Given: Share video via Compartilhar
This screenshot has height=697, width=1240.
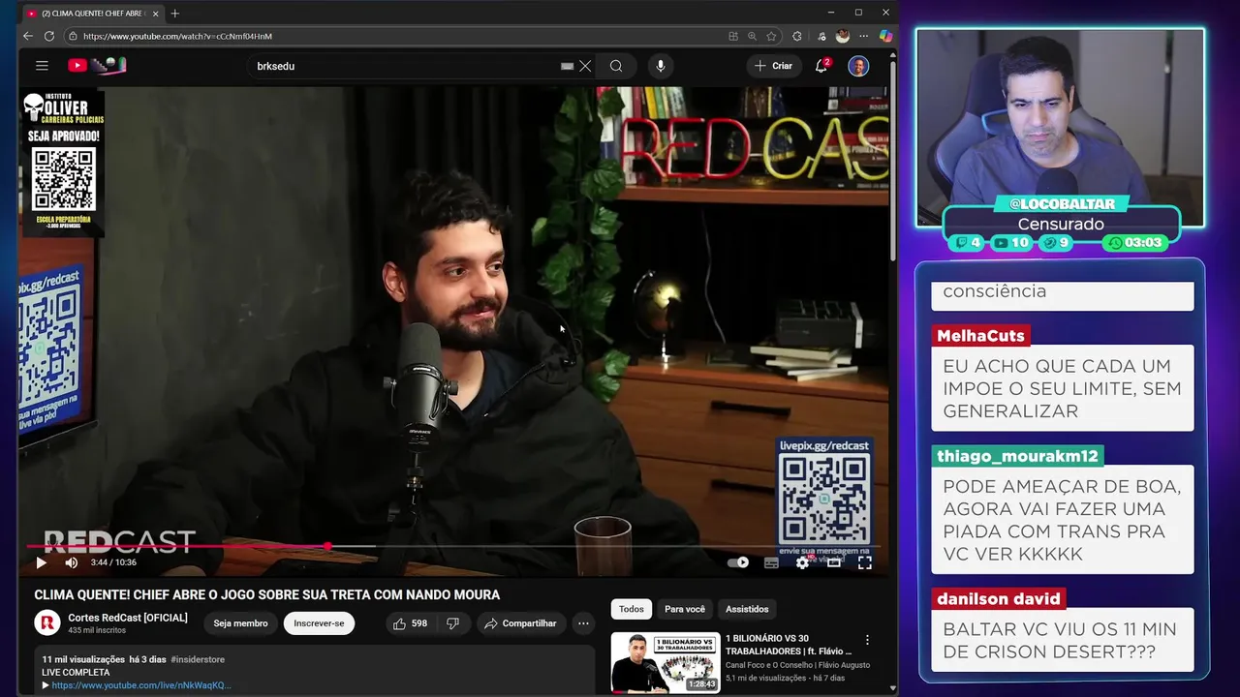Looking at the screenshot, I should [520, 623].
